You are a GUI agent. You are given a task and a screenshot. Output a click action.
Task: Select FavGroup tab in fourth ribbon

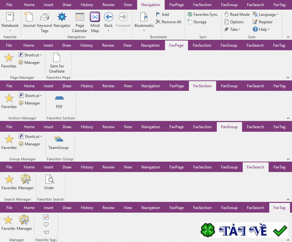[x=229, y=127]
